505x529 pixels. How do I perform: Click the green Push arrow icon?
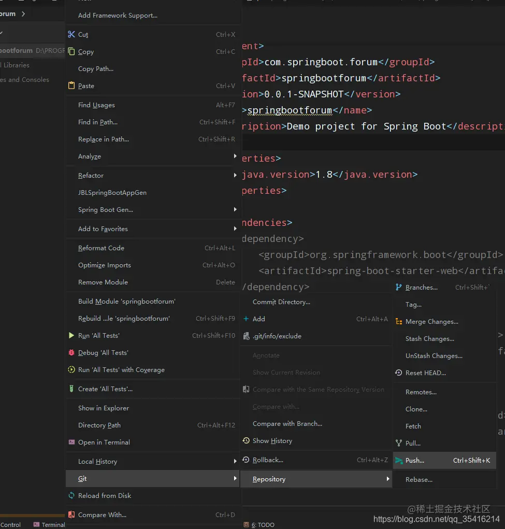tap(399, 461)
